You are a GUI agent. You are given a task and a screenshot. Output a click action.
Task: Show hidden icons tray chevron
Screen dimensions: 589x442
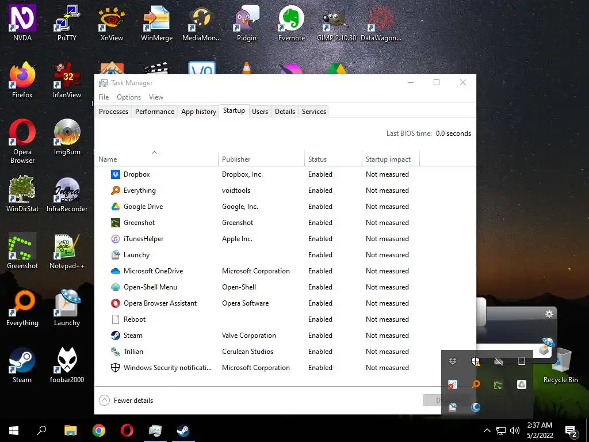point(487,430)
